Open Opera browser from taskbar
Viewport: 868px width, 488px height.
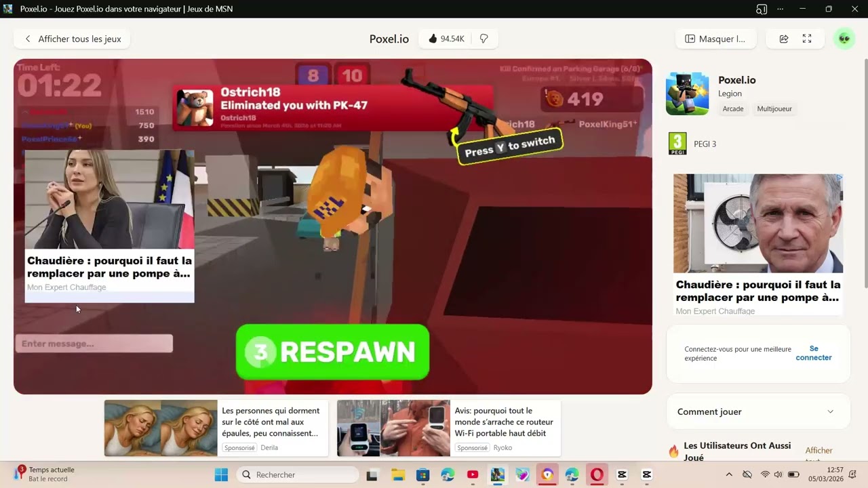click(x=597, y=474)
